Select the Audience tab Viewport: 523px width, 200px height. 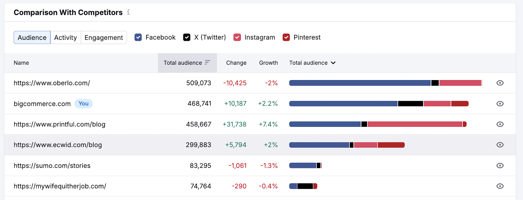click(x=32, y=38)
